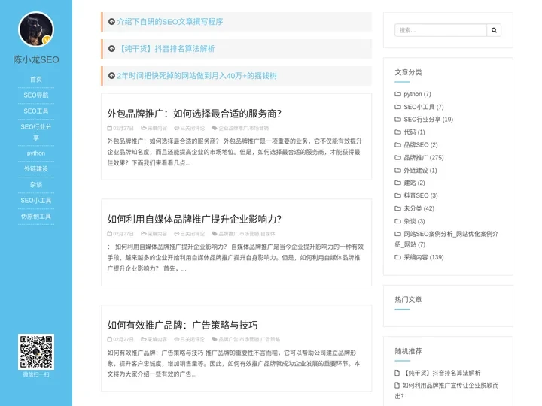
Task: Click file icon beside 随机推荐 抖音排名算法解析
Action: coord(397,373)
